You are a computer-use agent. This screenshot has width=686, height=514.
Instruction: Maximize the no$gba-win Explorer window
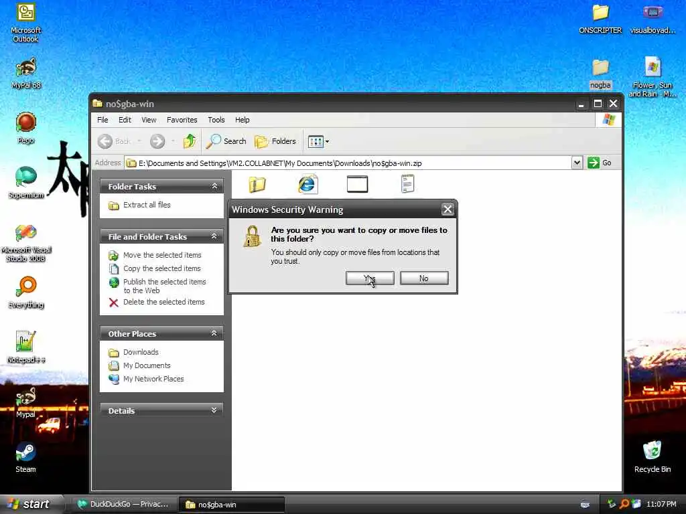click(x=598, y=104)
